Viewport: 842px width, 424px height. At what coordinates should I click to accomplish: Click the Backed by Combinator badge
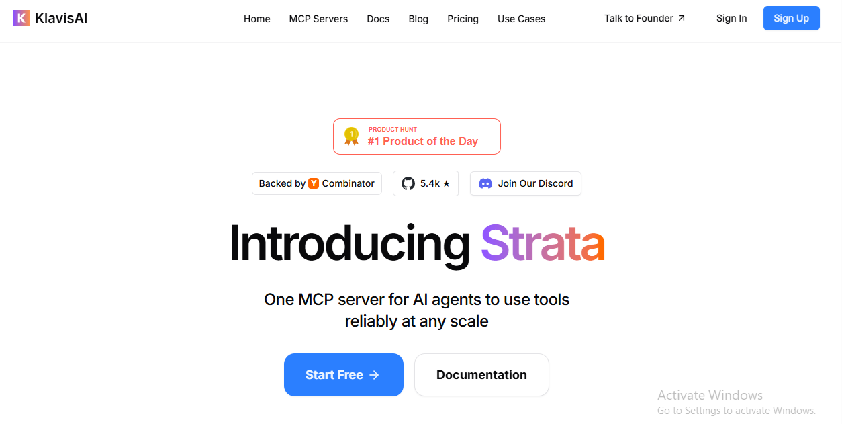(x=316, y=183)
